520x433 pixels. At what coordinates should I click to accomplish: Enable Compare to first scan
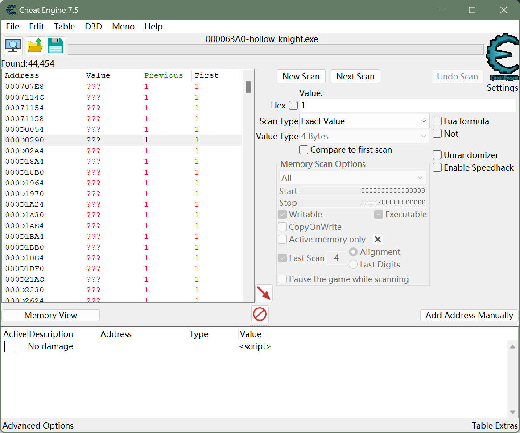click(304, 150)
